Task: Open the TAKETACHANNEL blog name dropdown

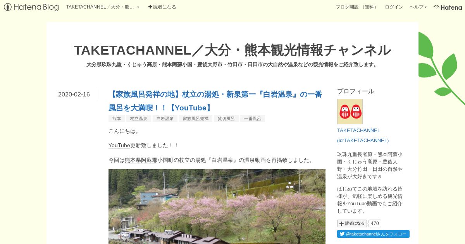Action: 103,7
